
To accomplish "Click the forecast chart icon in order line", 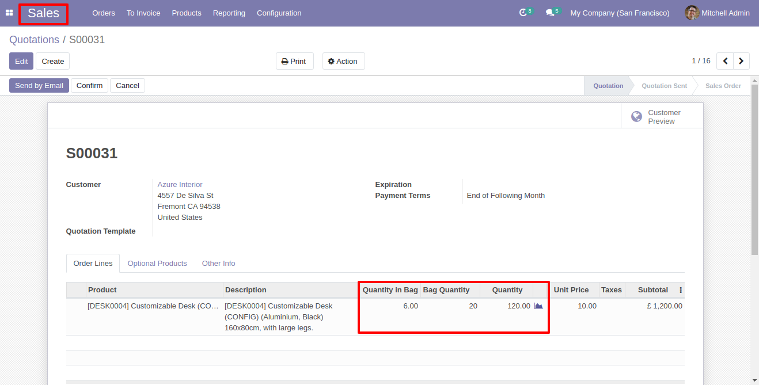I will pos(538,306).
